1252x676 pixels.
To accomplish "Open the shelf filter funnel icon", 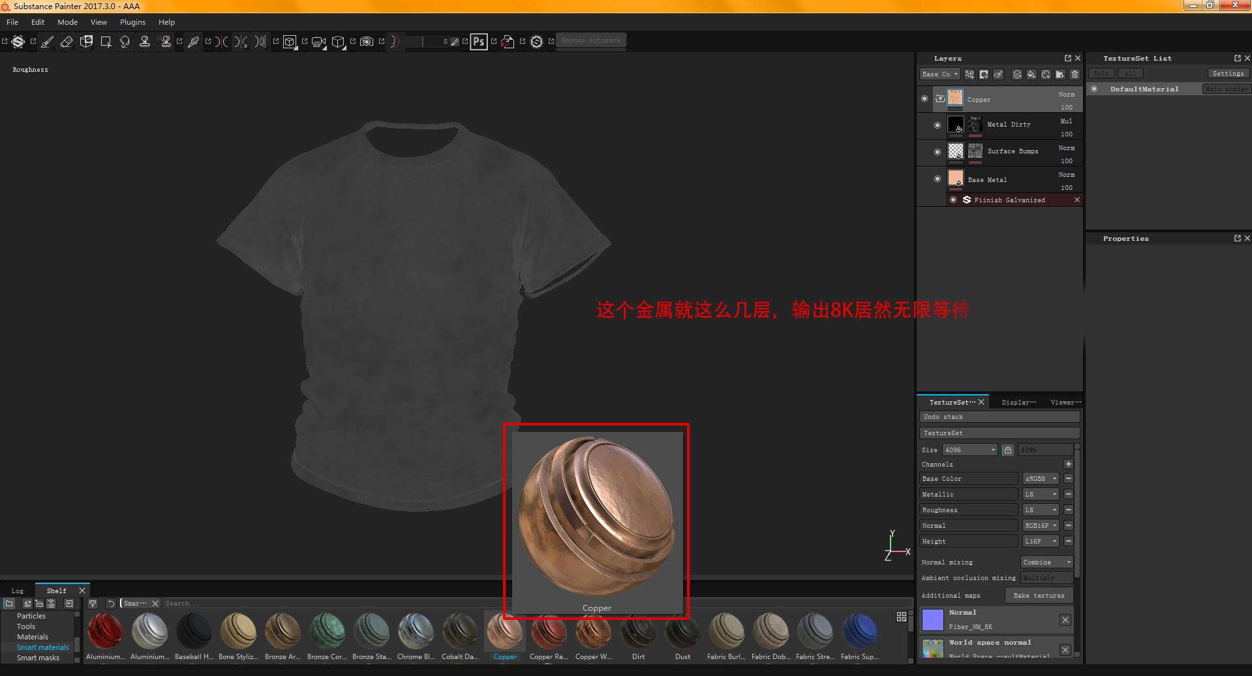I will click(x=93, y=604).
